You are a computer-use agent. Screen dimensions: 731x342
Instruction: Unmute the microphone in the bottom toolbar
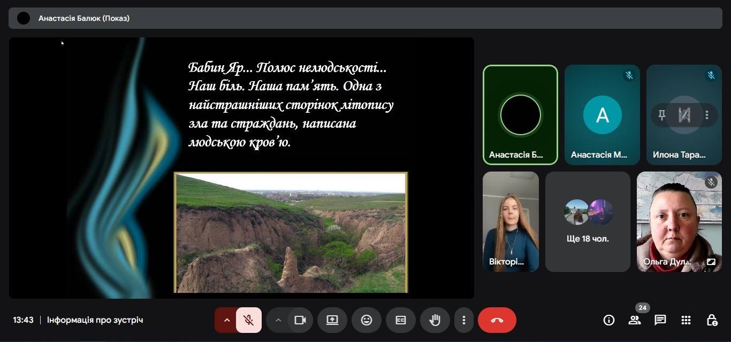(249, 320)
